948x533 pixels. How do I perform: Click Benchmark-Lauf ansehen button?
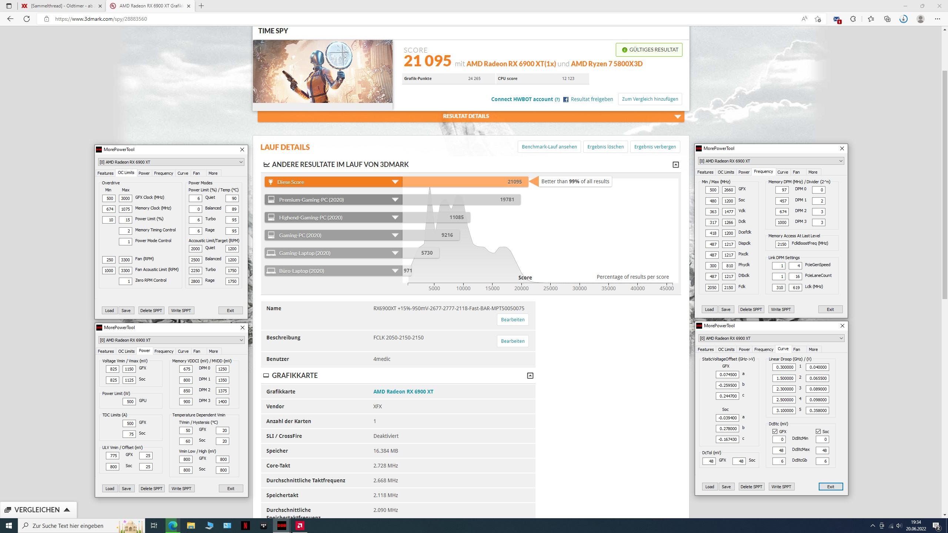[x=549, y=147]
